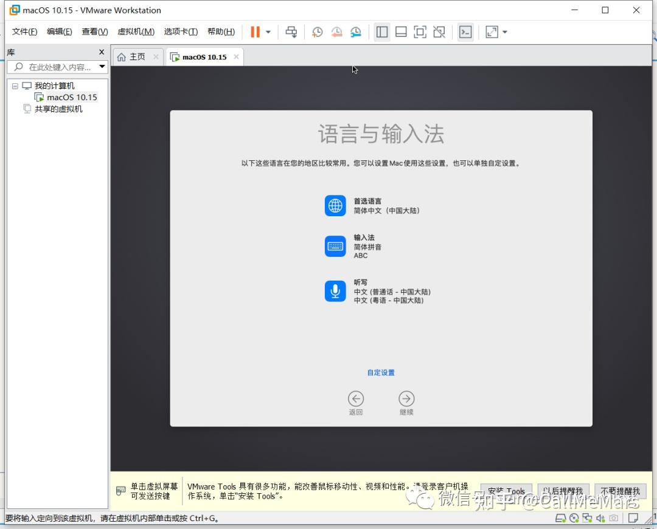Enter full screen mode icon

click(x=420, y=32)
